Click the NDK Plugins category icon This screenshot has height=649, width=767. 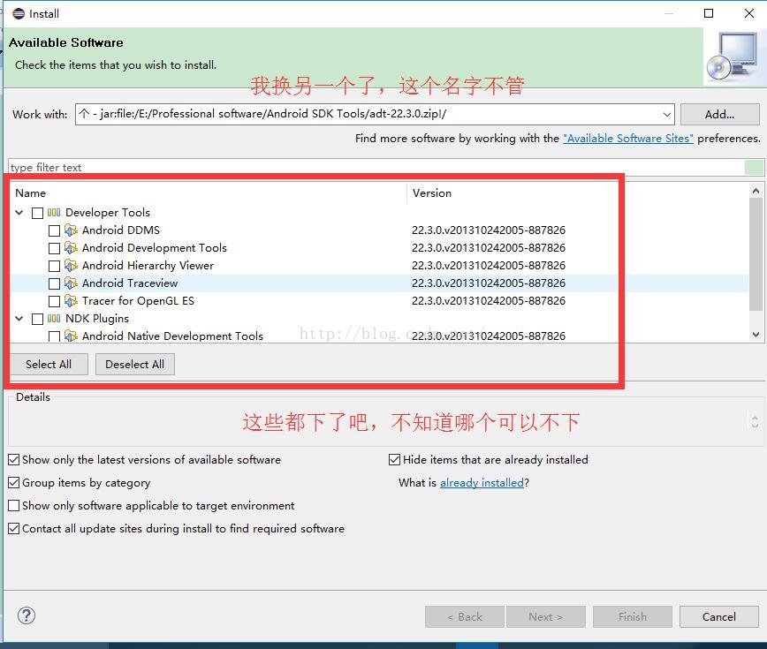click(54, 319)
